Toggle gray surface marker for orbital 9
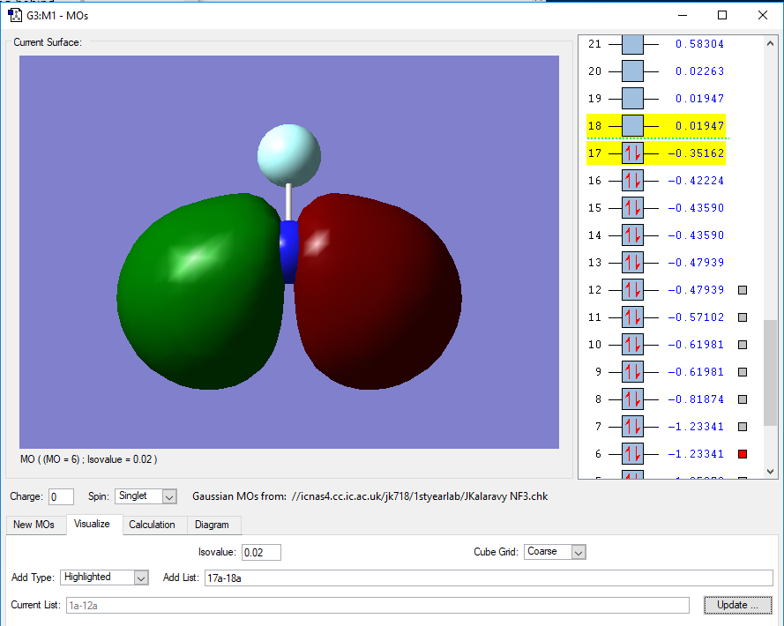Image resolution: width=784 pixels, height=626 pixels. click(743, 372)
